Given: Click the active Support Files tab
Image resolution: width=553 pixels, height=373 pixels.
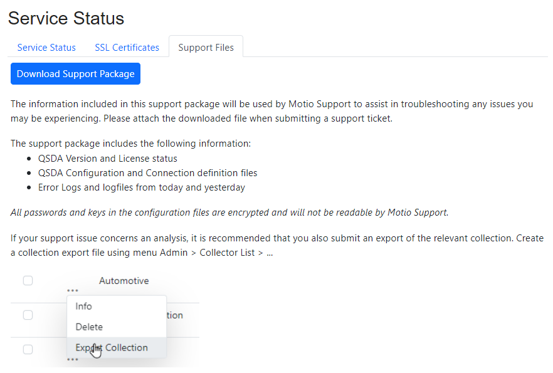Looking at the screenshot, I should [206, 47].
